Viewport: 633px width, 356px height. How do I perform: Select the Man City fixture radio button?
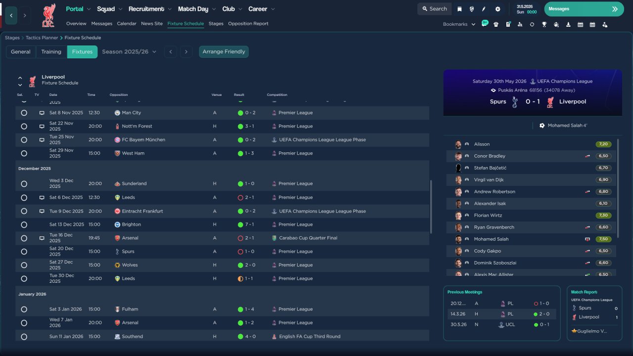coord(24,113)
